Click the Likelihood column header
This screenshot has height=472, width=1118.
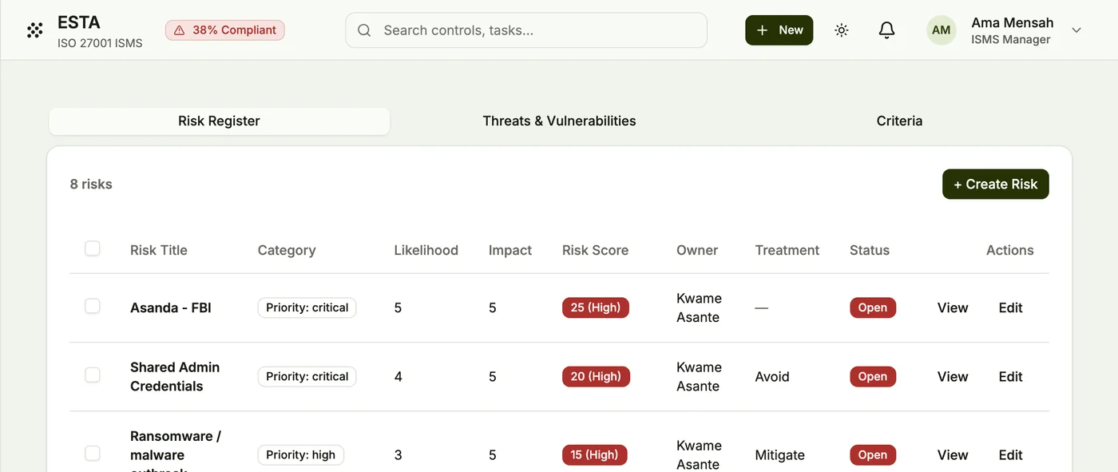pos(426,250)
